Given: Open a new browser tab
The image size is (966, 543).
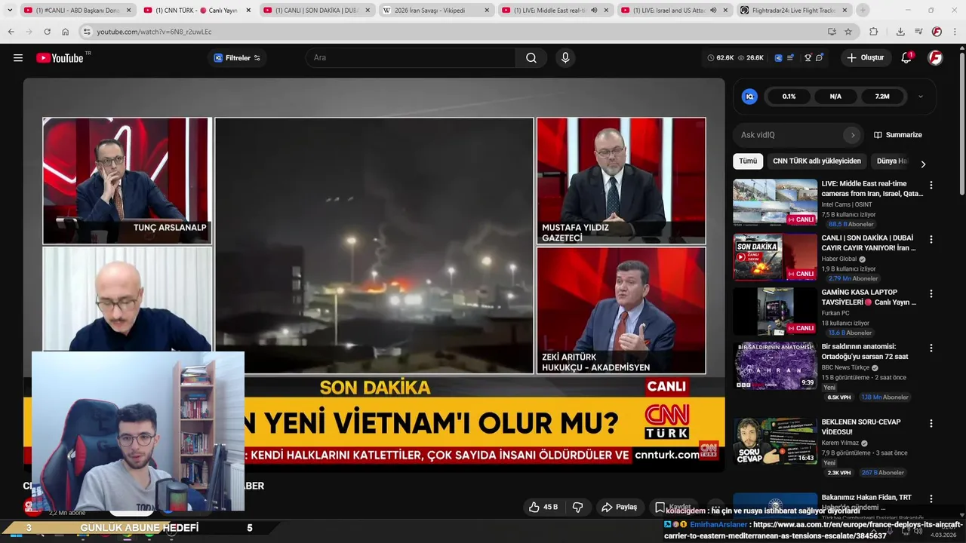Looking at the screenshot, I should point(863,11).
